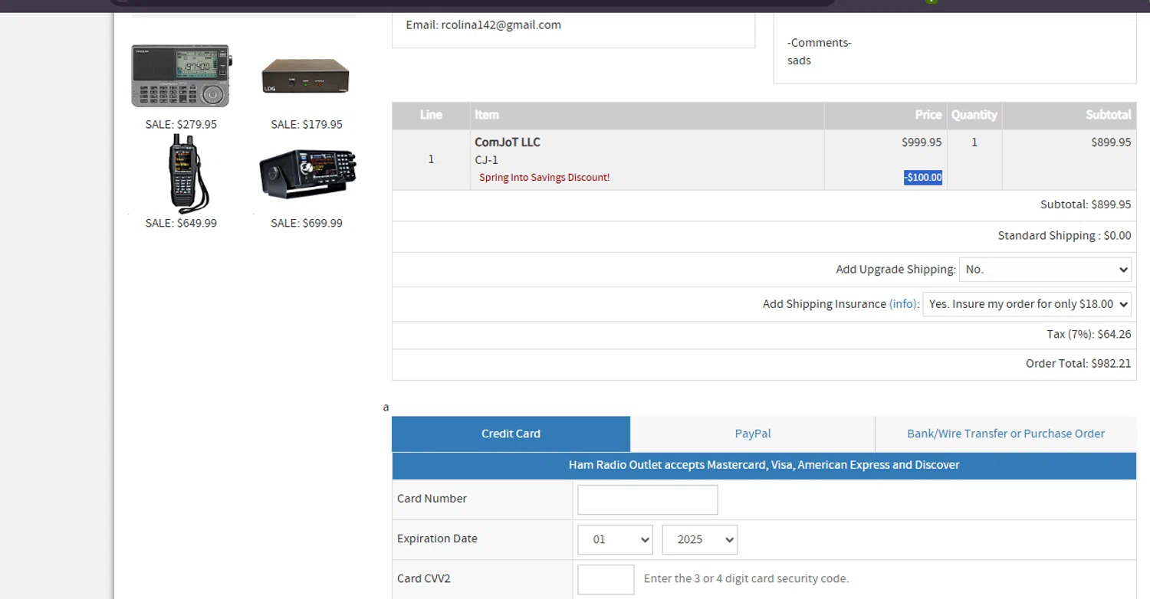Switch to the Credit Card tab

tap(511, 434)
